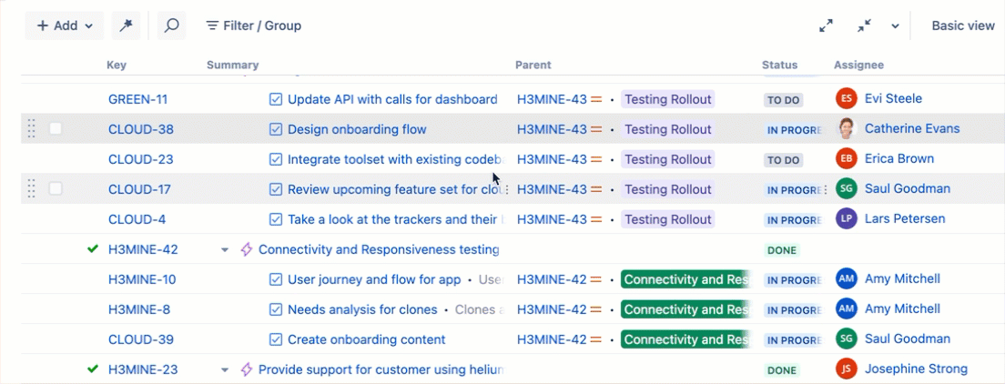The height and width of the screenshot is (384, 1005).
Task: Click Saul Goodman's avatar on CLOUD-39 row
Action: pyautogui.click(x=846, y=339)
